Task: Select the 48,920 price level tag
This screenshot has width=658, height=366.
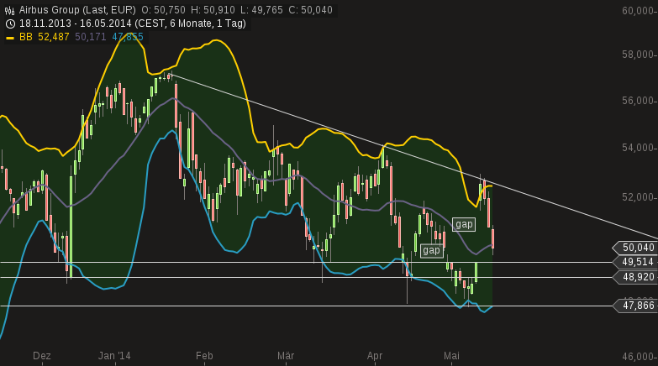Action: tap(635, 277)
